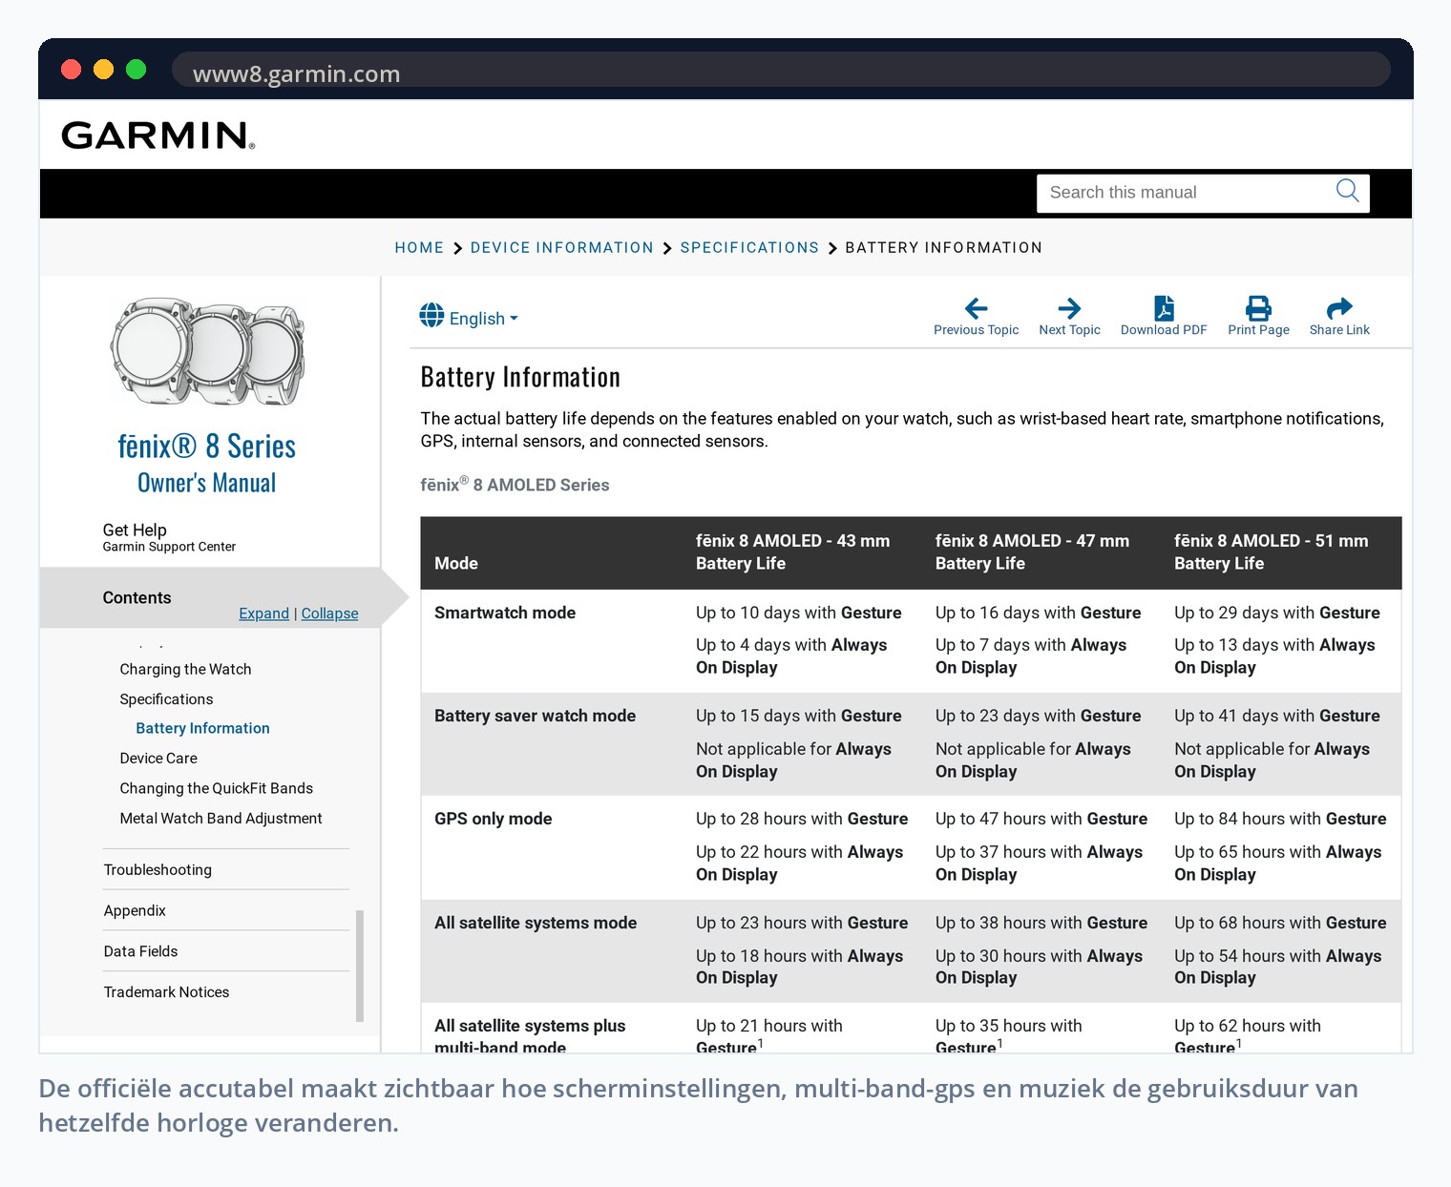Click the Previous Topic arrow icon
Viewport: 1451px width, 1187px height.
tap(976, 308)
